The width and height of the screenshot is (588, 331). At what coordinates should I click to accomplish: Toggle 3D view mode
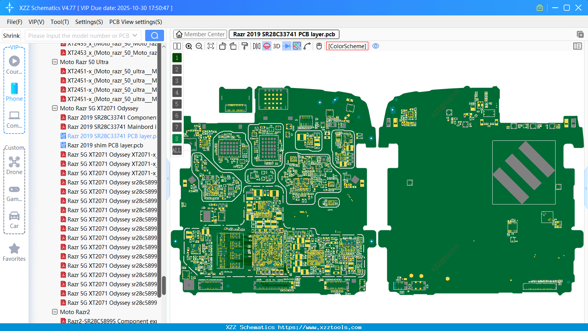pyautogui.click(x=276, y=46)
